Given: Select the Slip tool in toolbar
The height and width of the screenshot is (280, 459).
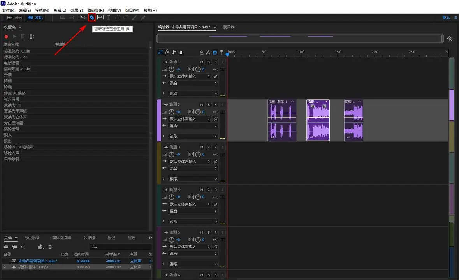Looking at the screenshot, I should [100, 18].
